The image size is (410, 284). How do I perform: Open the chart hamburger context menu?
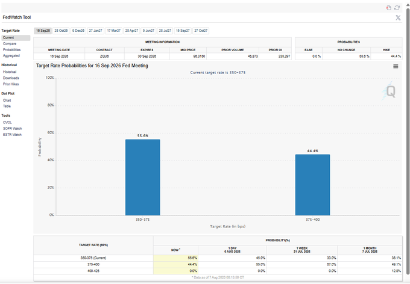(x=396, y=66)
